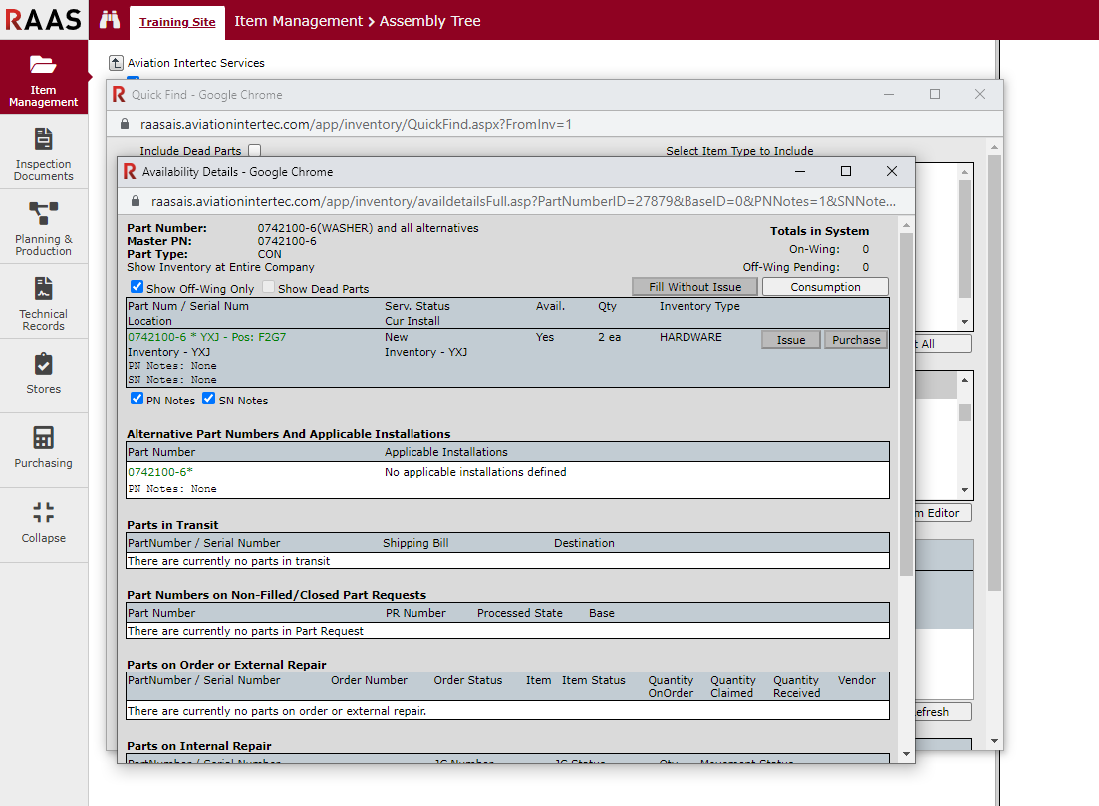This screenshot has height=806, width=1099.
Task: Click the Consumption button
Action: (x=825, y=287)
